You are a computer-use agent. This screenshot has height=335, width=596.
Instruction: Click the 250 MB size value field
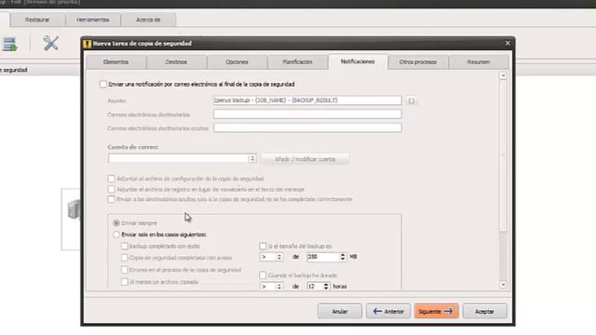tap(323, 257)
